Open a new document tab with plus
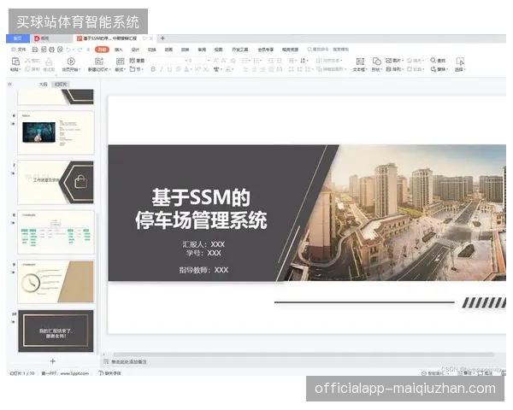 162,38
